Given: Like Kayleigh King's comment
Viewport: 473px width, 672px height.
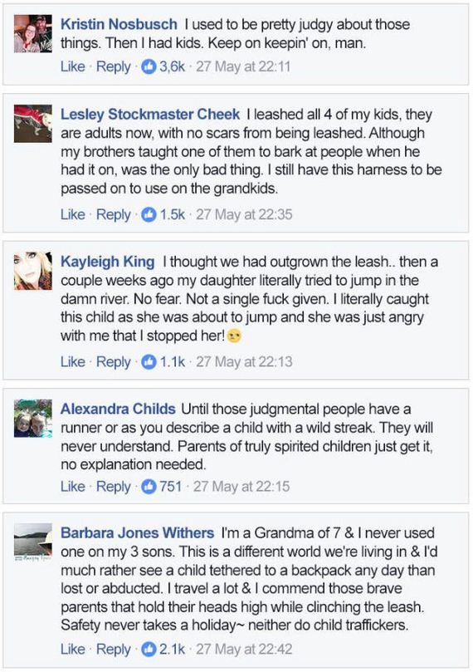Looking at the screenshot, I should pos(73,361).
